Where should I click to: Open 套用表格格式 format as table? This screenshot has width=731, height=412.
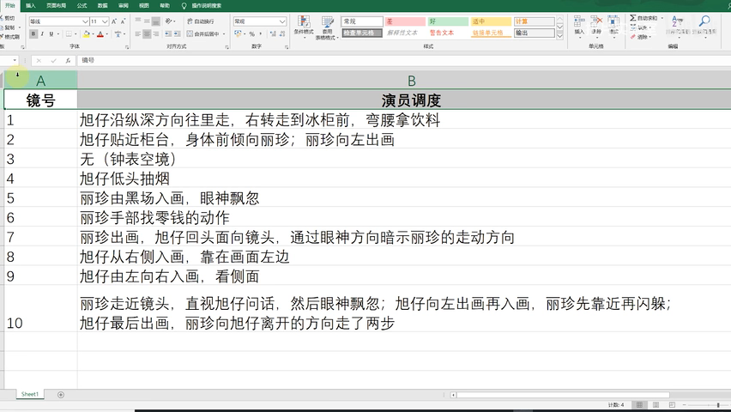click(x=327, y=27)
